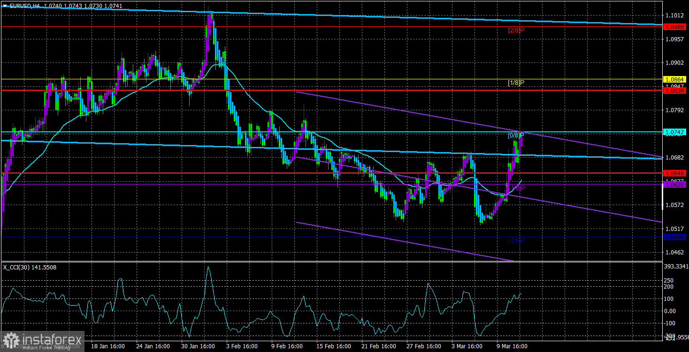
Task: Select the red 1.0646 price tag
Action: (x=675, y=173)
